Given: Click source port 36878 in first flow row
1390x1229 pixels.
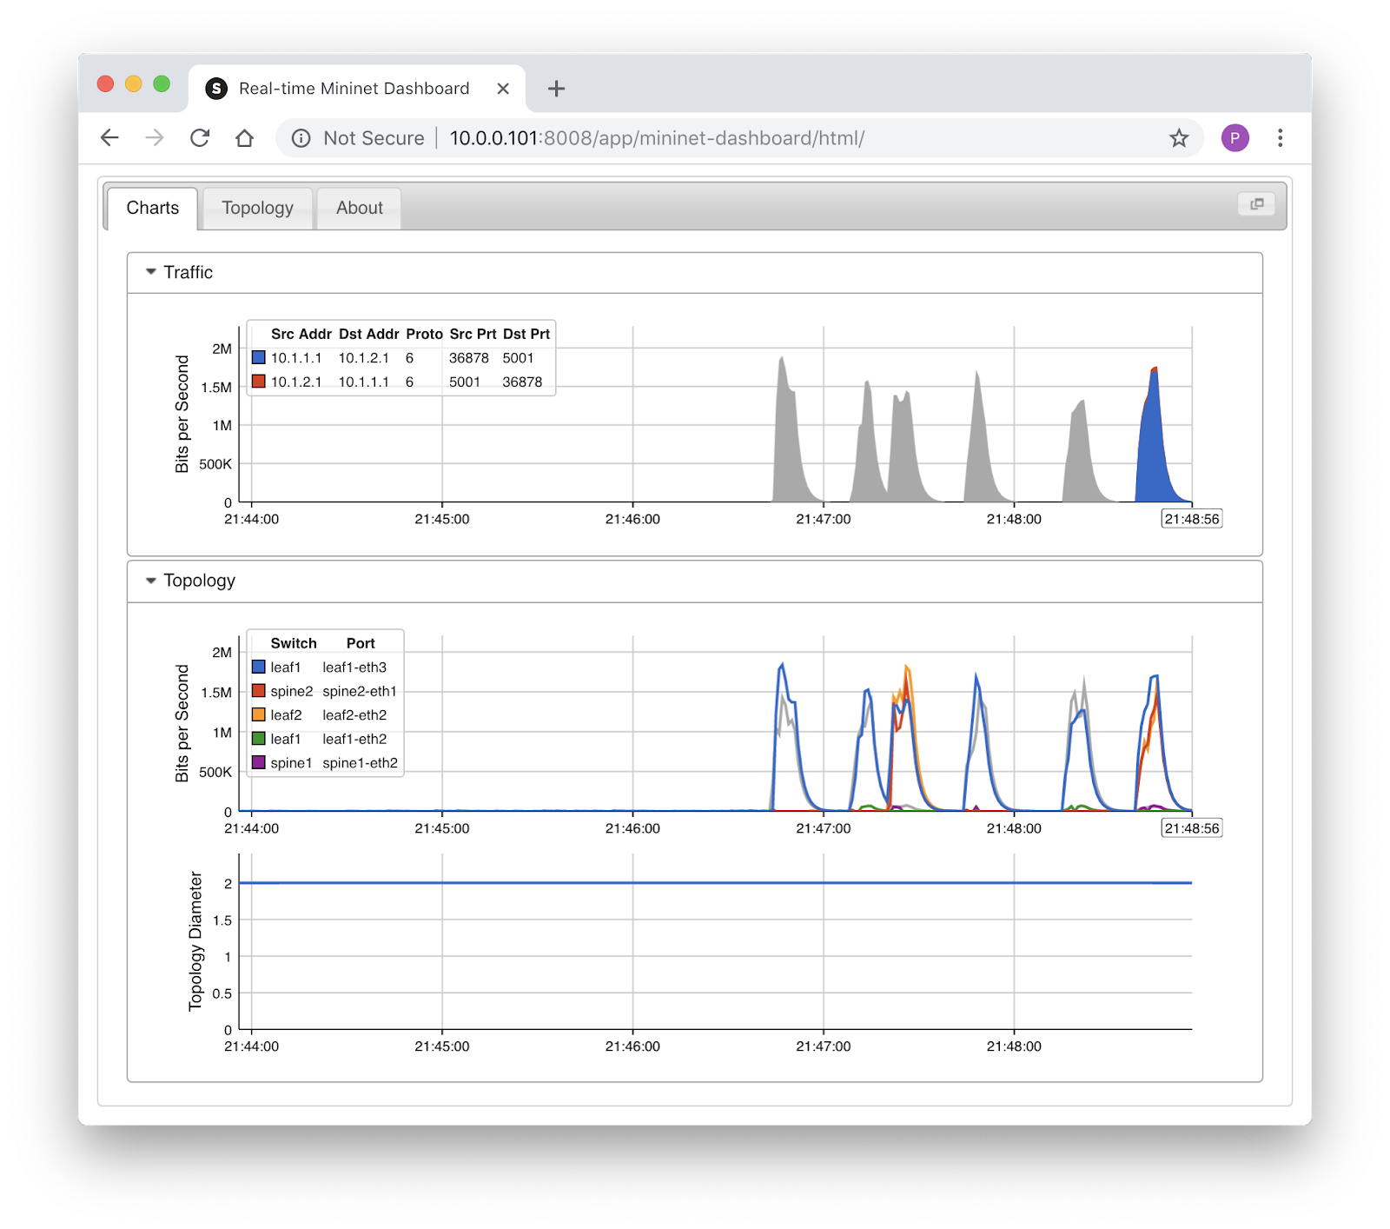Looking at the screenshot, I should tap(469, 358).
